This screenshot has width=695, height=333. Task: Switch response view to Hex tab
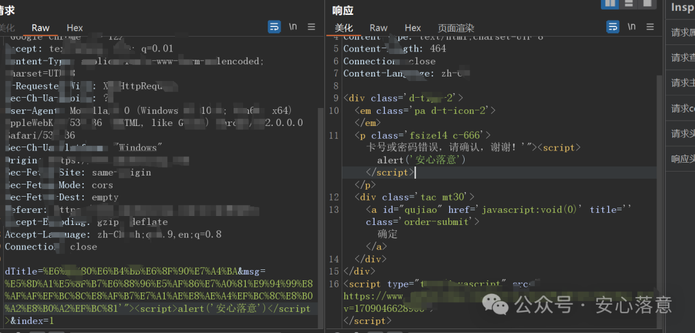click(412, 28)
